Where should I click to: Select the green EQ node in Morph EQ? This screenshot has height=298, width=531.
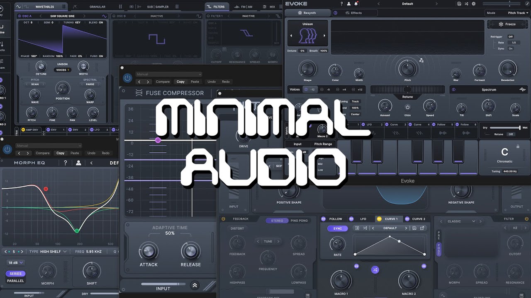coord(77,231)
